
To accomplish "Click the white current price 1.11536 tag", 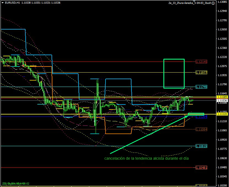I will click(x=222, y=101).
